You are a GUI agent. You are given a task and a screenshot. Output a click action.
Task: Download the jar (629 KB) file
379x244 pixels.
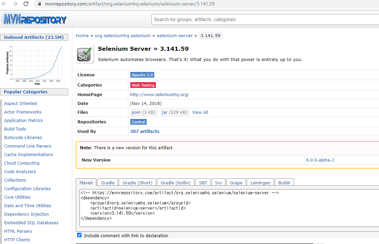175,112
